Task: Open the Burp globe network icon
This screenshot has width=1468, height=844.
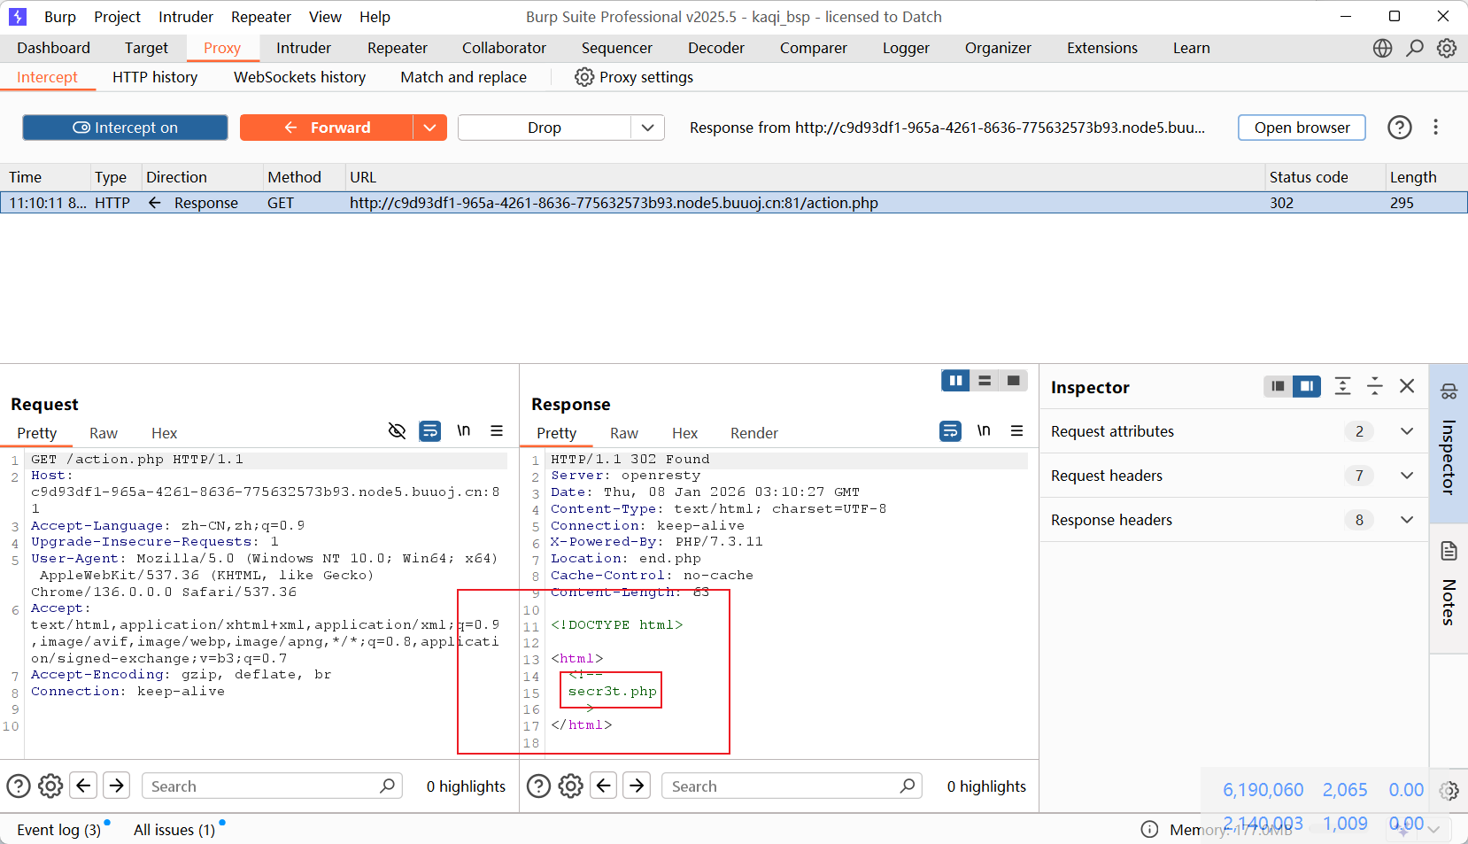Action: [x=1382, y=48]
